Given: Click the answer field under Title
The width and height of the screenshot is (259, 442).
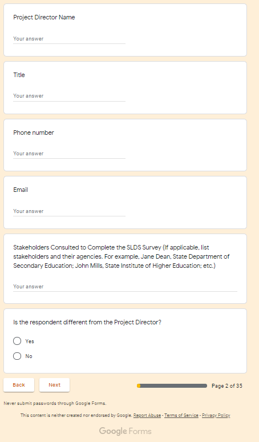Looking at the screenshot, I should [x=69, y=96].
